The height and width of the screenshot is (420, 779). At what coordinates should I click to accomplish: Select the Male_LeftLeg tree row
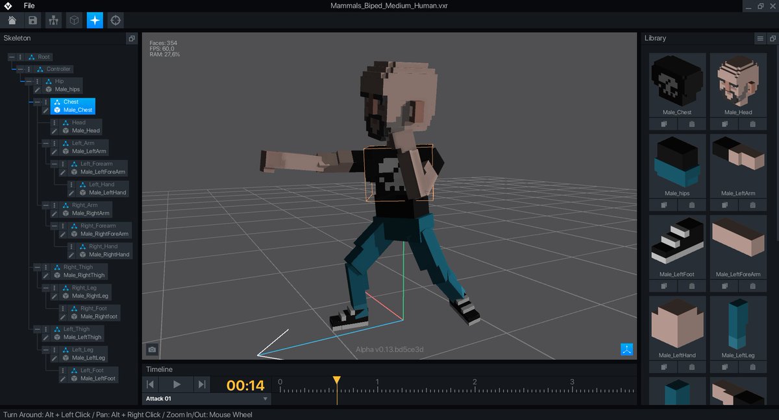84,358
